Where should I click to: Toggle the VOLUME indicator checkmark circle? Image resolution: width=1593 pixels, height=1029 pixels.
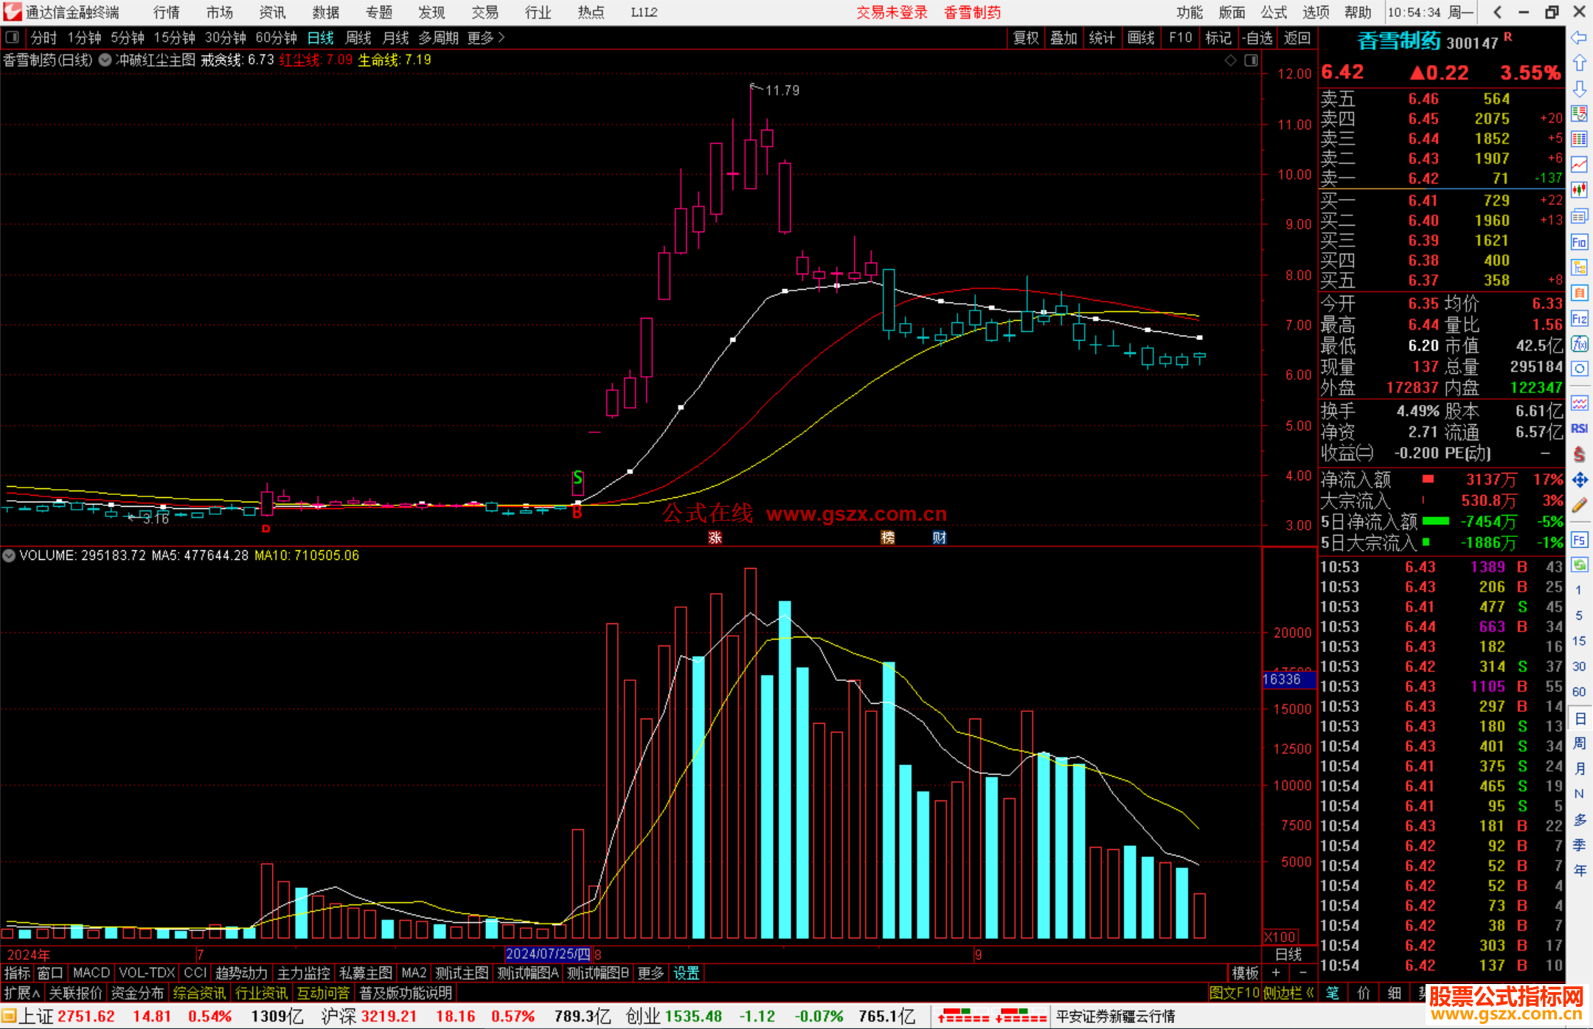click(x=9, y=555)
